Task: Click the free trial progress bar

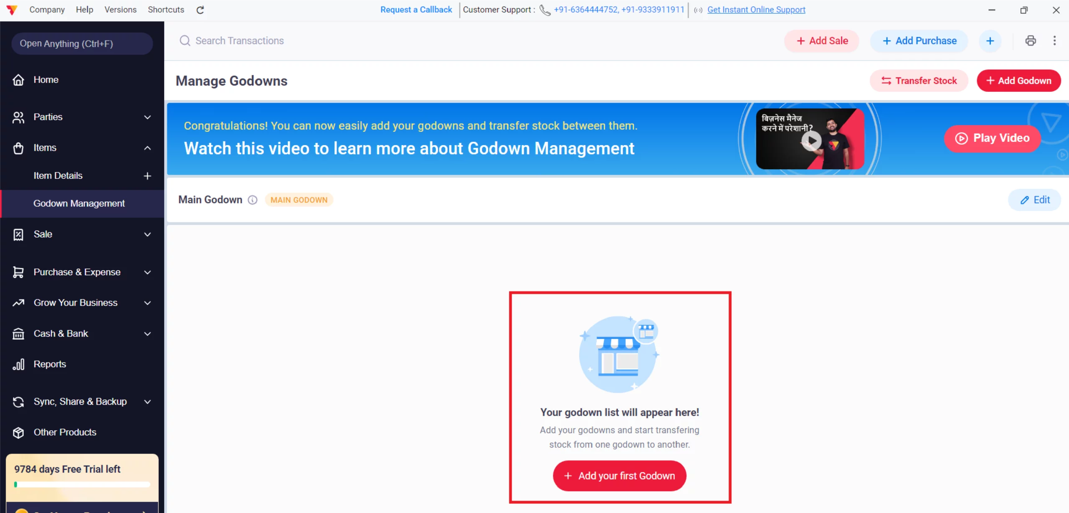Action: pyautogui.click(x=82, y=484)
